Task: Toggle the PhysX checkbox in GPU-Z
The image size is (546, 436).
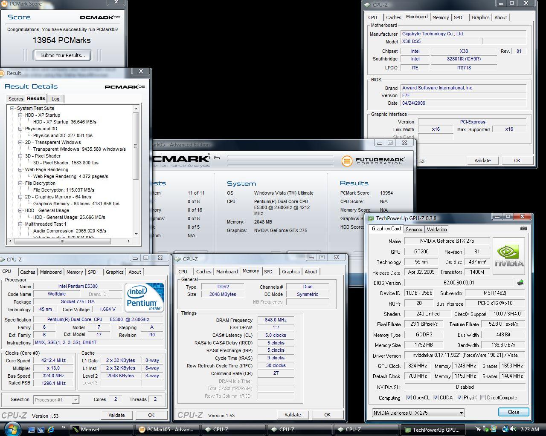Action: [459, 398]
